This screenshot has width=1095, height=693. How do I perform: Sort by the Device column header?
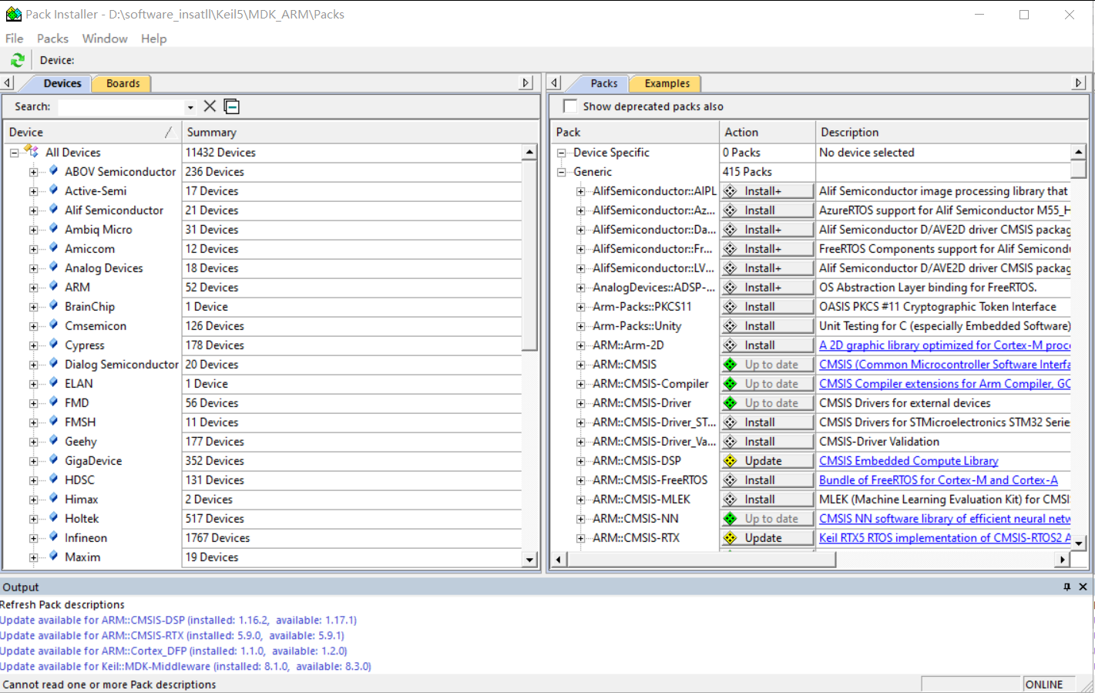pos(92,133)
